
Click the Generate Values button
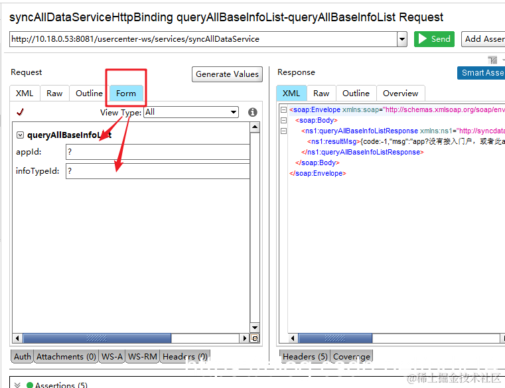point(227,74)
